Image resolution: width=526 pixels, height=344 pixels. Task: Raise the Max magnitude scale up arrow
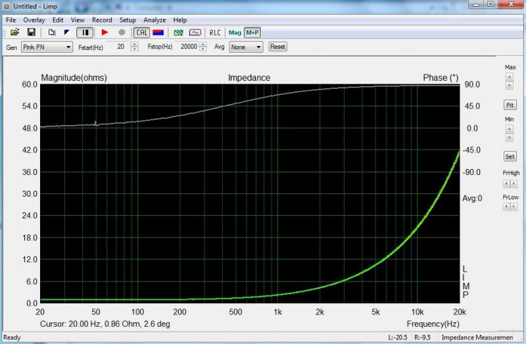tap(510, 77)
